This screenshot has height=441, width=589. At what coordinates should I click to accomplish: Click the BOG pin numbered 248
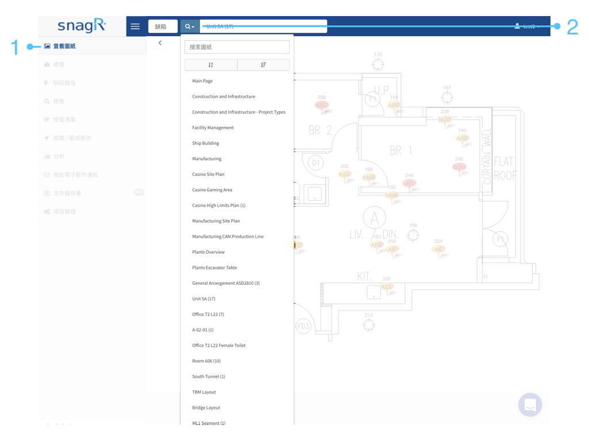click(x=459, y=167)
